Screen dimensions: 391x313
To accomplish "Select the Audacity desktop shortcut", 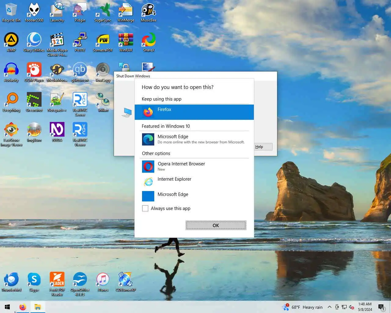I will point(11,72).
